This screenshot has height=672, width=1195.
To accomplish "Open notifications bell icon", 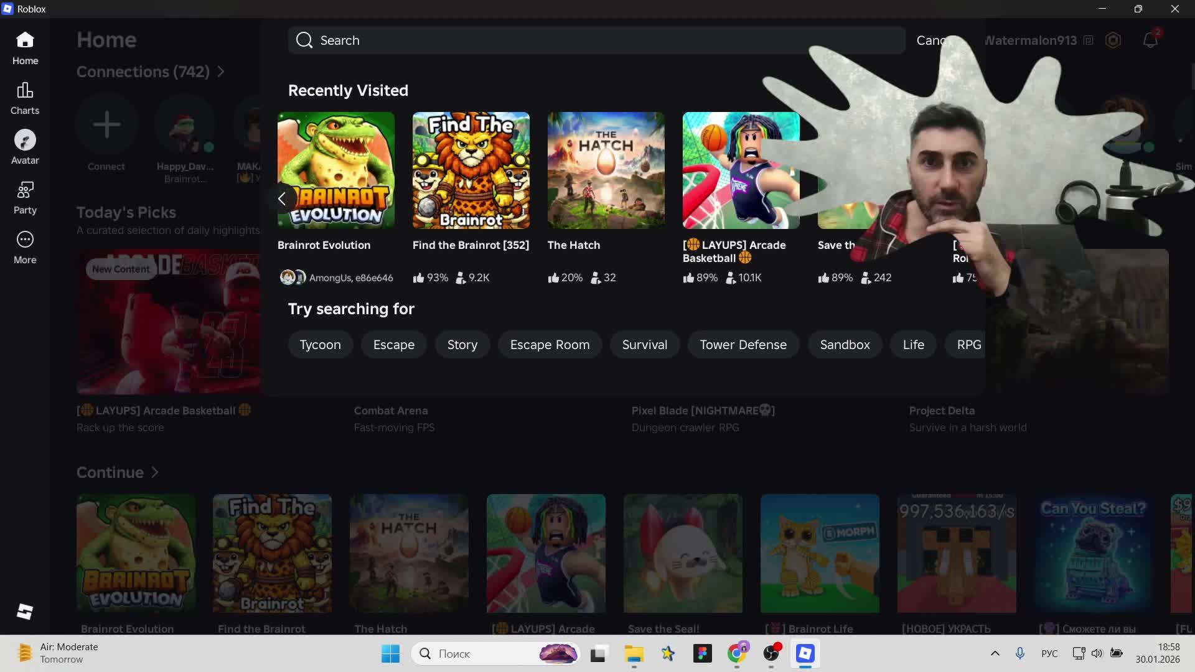I will tap(1150, 40).
